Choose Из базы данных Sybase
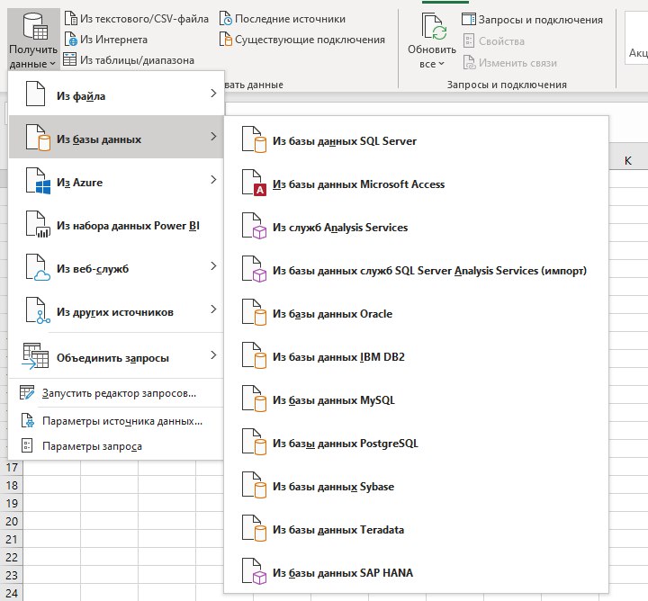The width and height of the screenshot is (648, 601). (417, 486)
